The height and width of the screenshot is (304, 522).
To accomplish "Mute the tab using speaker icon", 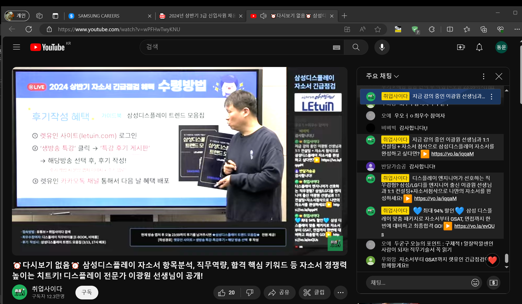I will (x=263, y=16).
